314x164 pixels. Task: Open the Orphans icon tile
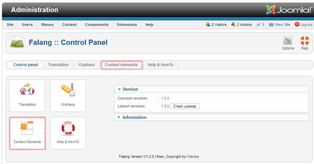click(x=68, y=96)
